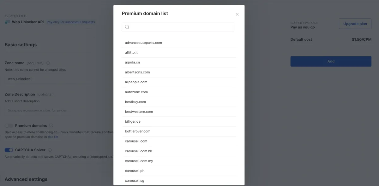Open the 'this list' link
The height and width of the screenshot is (186, 379).
coord(53,137)
